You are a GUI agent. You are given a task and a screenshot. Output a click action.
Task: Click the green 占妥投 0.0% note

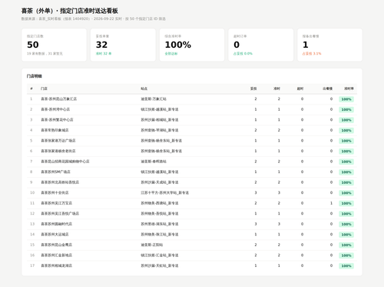tap(243, 54)
